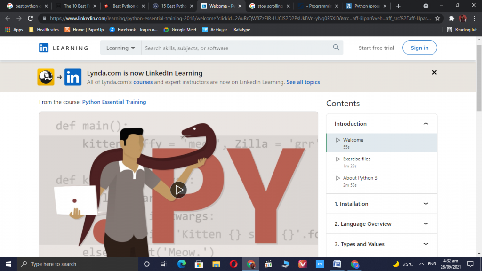Click the Sign in button
482x271 pixels.
[419, 48]
